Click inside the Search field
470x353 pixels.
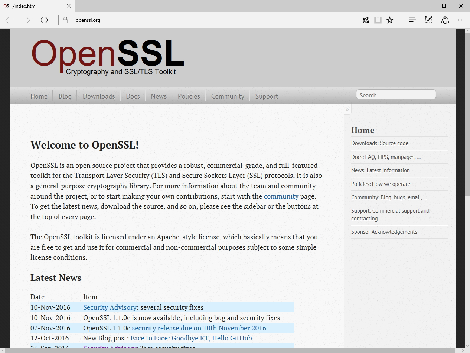click(x=396, y=94)
